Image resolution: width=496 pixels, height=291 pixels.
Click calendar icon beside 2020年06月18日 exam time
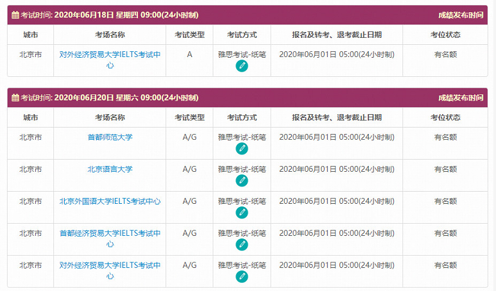(15, 15)
